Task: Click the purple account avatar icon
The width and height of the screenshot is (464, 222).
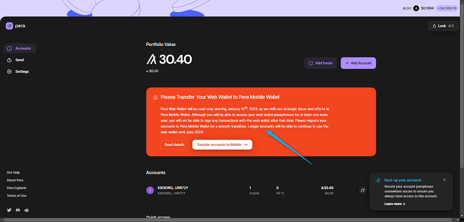Action: (x=150, y=190)
